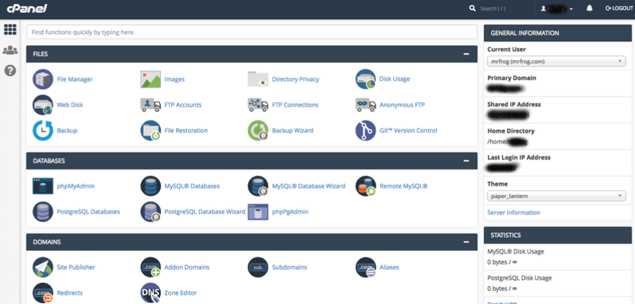Image resolution: width=635 pixels, height=304 pixels.
Task: Click the FTP Accounts truck icon
Action: click(150, 105)
